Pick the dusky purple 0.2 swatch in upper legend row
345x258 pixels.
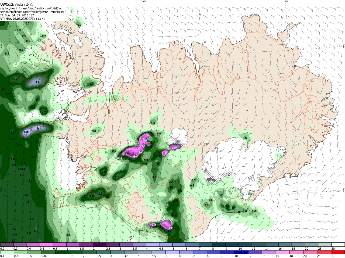point(7,245)
